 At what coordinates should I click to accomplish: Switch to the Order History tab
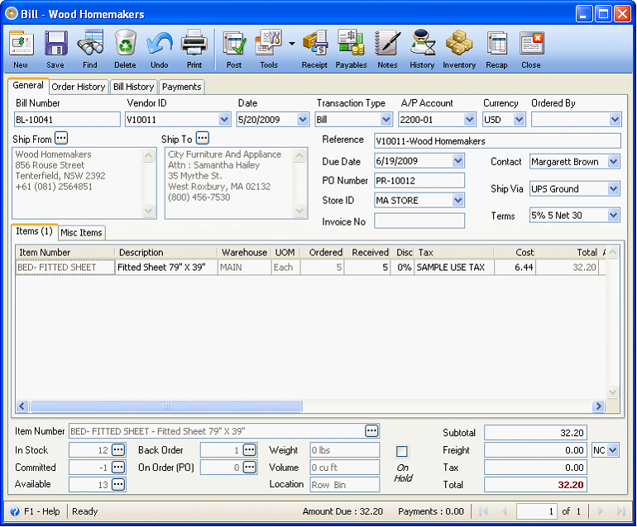[x=79, y=87]
